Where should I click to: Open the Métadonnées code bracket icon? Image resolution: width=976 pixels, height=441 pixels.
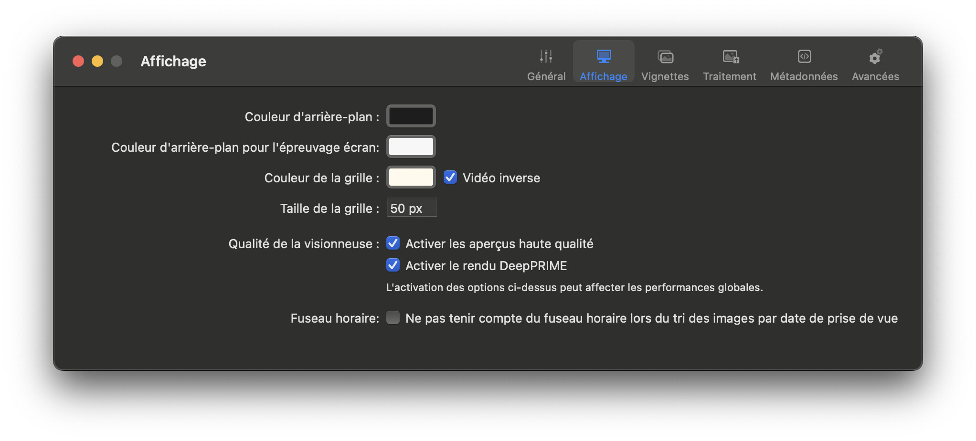coord(804,56)
